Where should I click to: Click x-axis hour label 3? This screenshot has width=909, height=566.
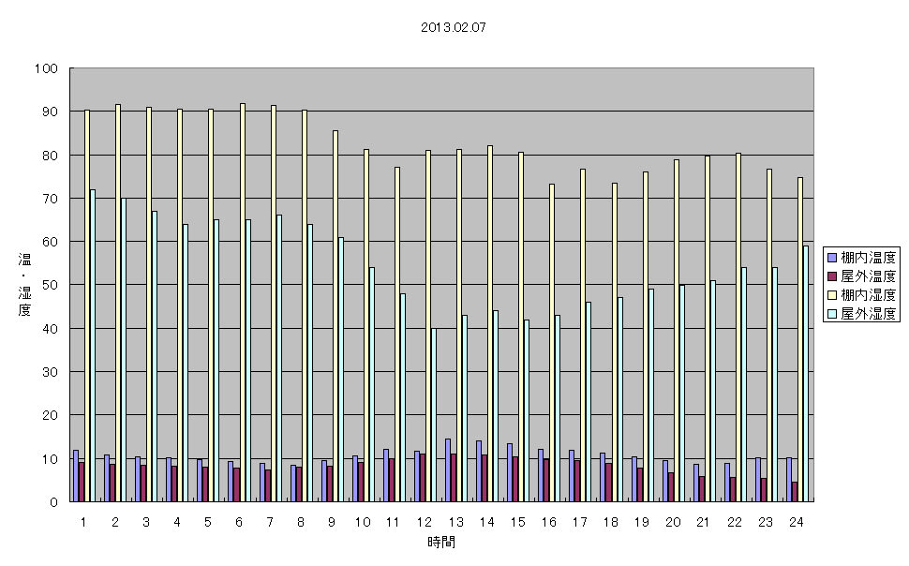coord(146,522)
